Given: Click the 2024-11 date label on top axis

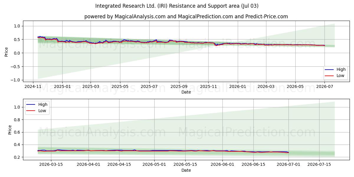Looking at the screenshot, I should click(33, 86).
